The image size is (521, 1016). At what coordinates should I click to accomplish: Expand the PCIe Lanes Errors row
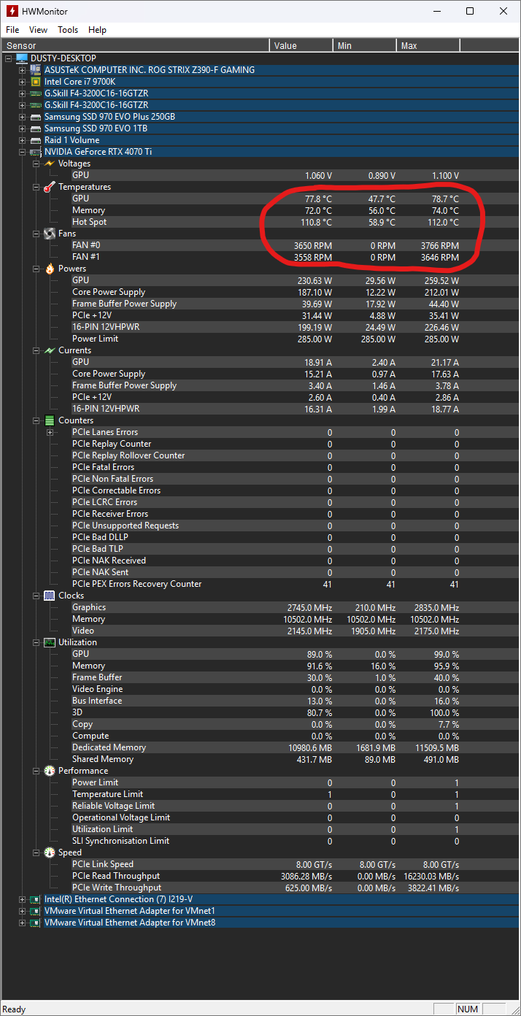click(x=50, y=432)
